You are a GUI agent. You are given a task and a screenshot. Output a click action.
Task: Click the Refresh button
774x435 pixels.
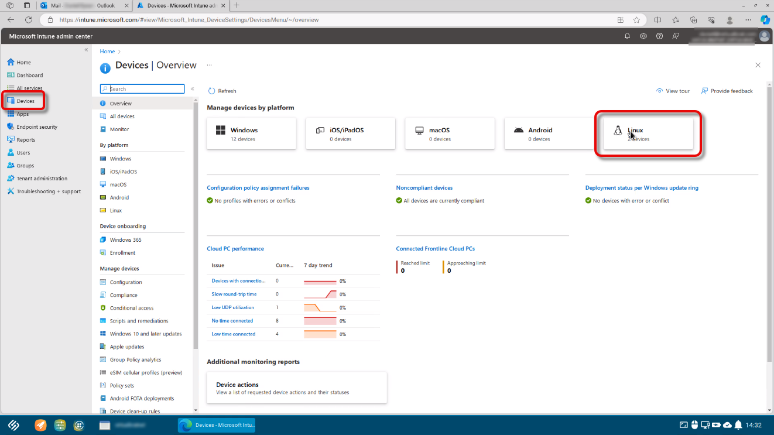pos(222,91)
